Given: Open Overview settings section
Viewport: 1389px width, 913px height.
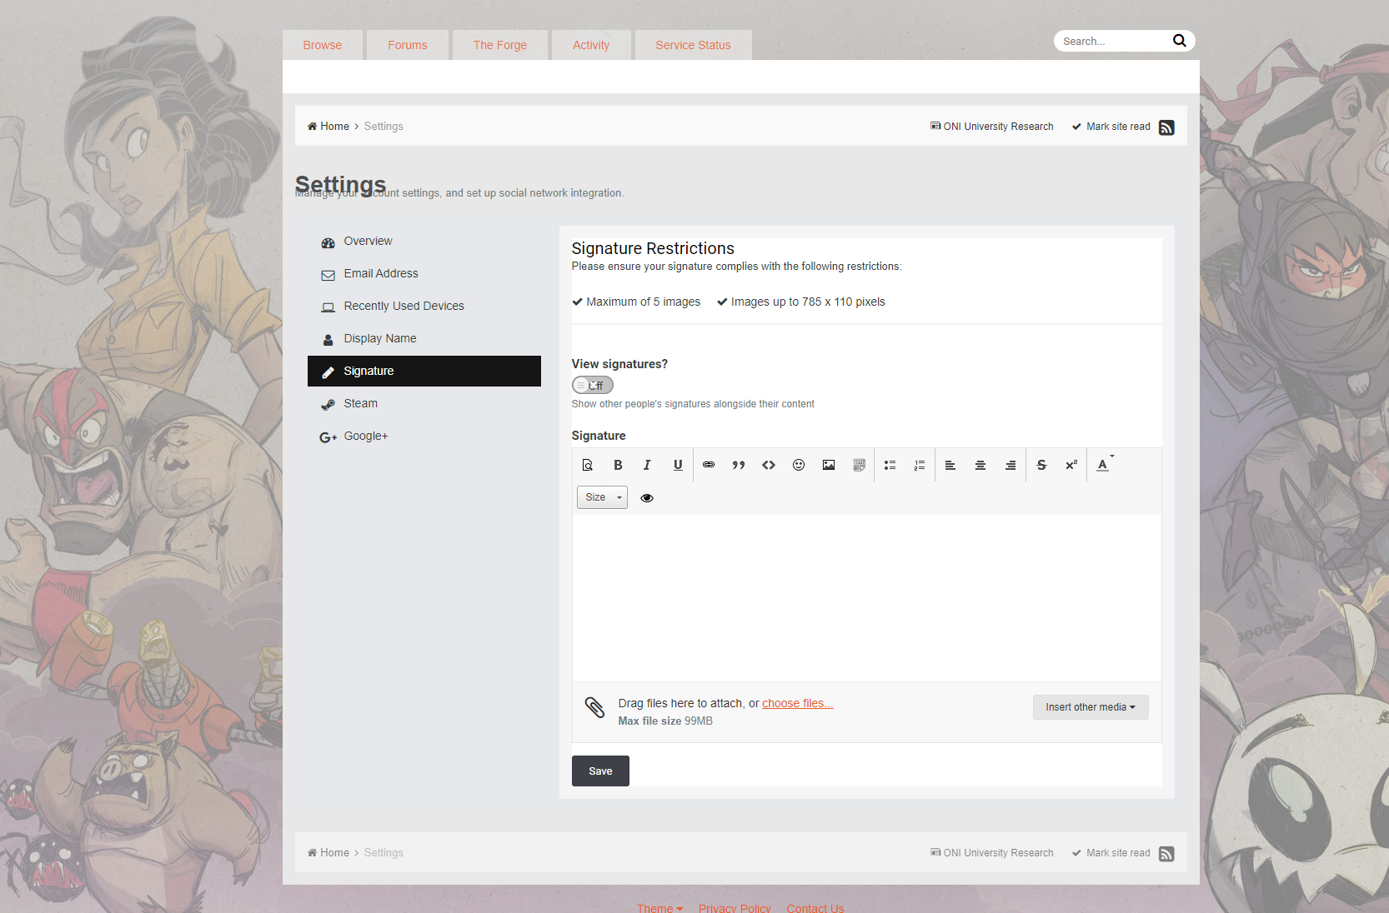Looking at the screenshot, I should pyautogui.click(x=424, y=242).
